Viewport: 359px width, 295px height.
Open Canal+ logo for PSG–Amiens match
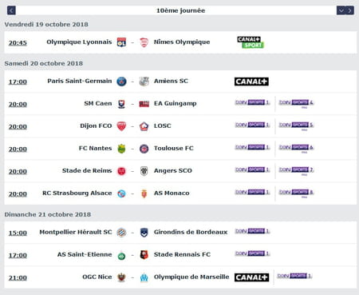(251, 82)
